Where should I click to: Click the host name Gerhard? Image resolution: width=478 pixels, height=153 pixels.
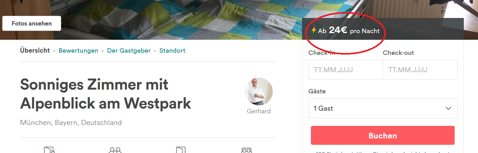click(x=259, y=111)
